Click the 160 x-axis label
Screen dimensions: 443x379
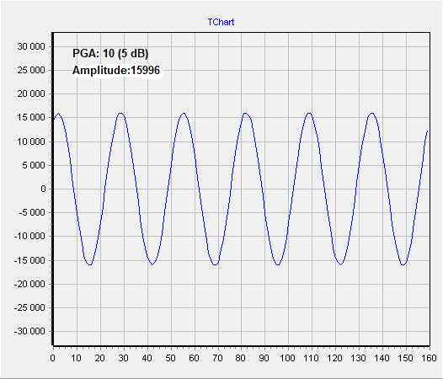coord(430,358)
